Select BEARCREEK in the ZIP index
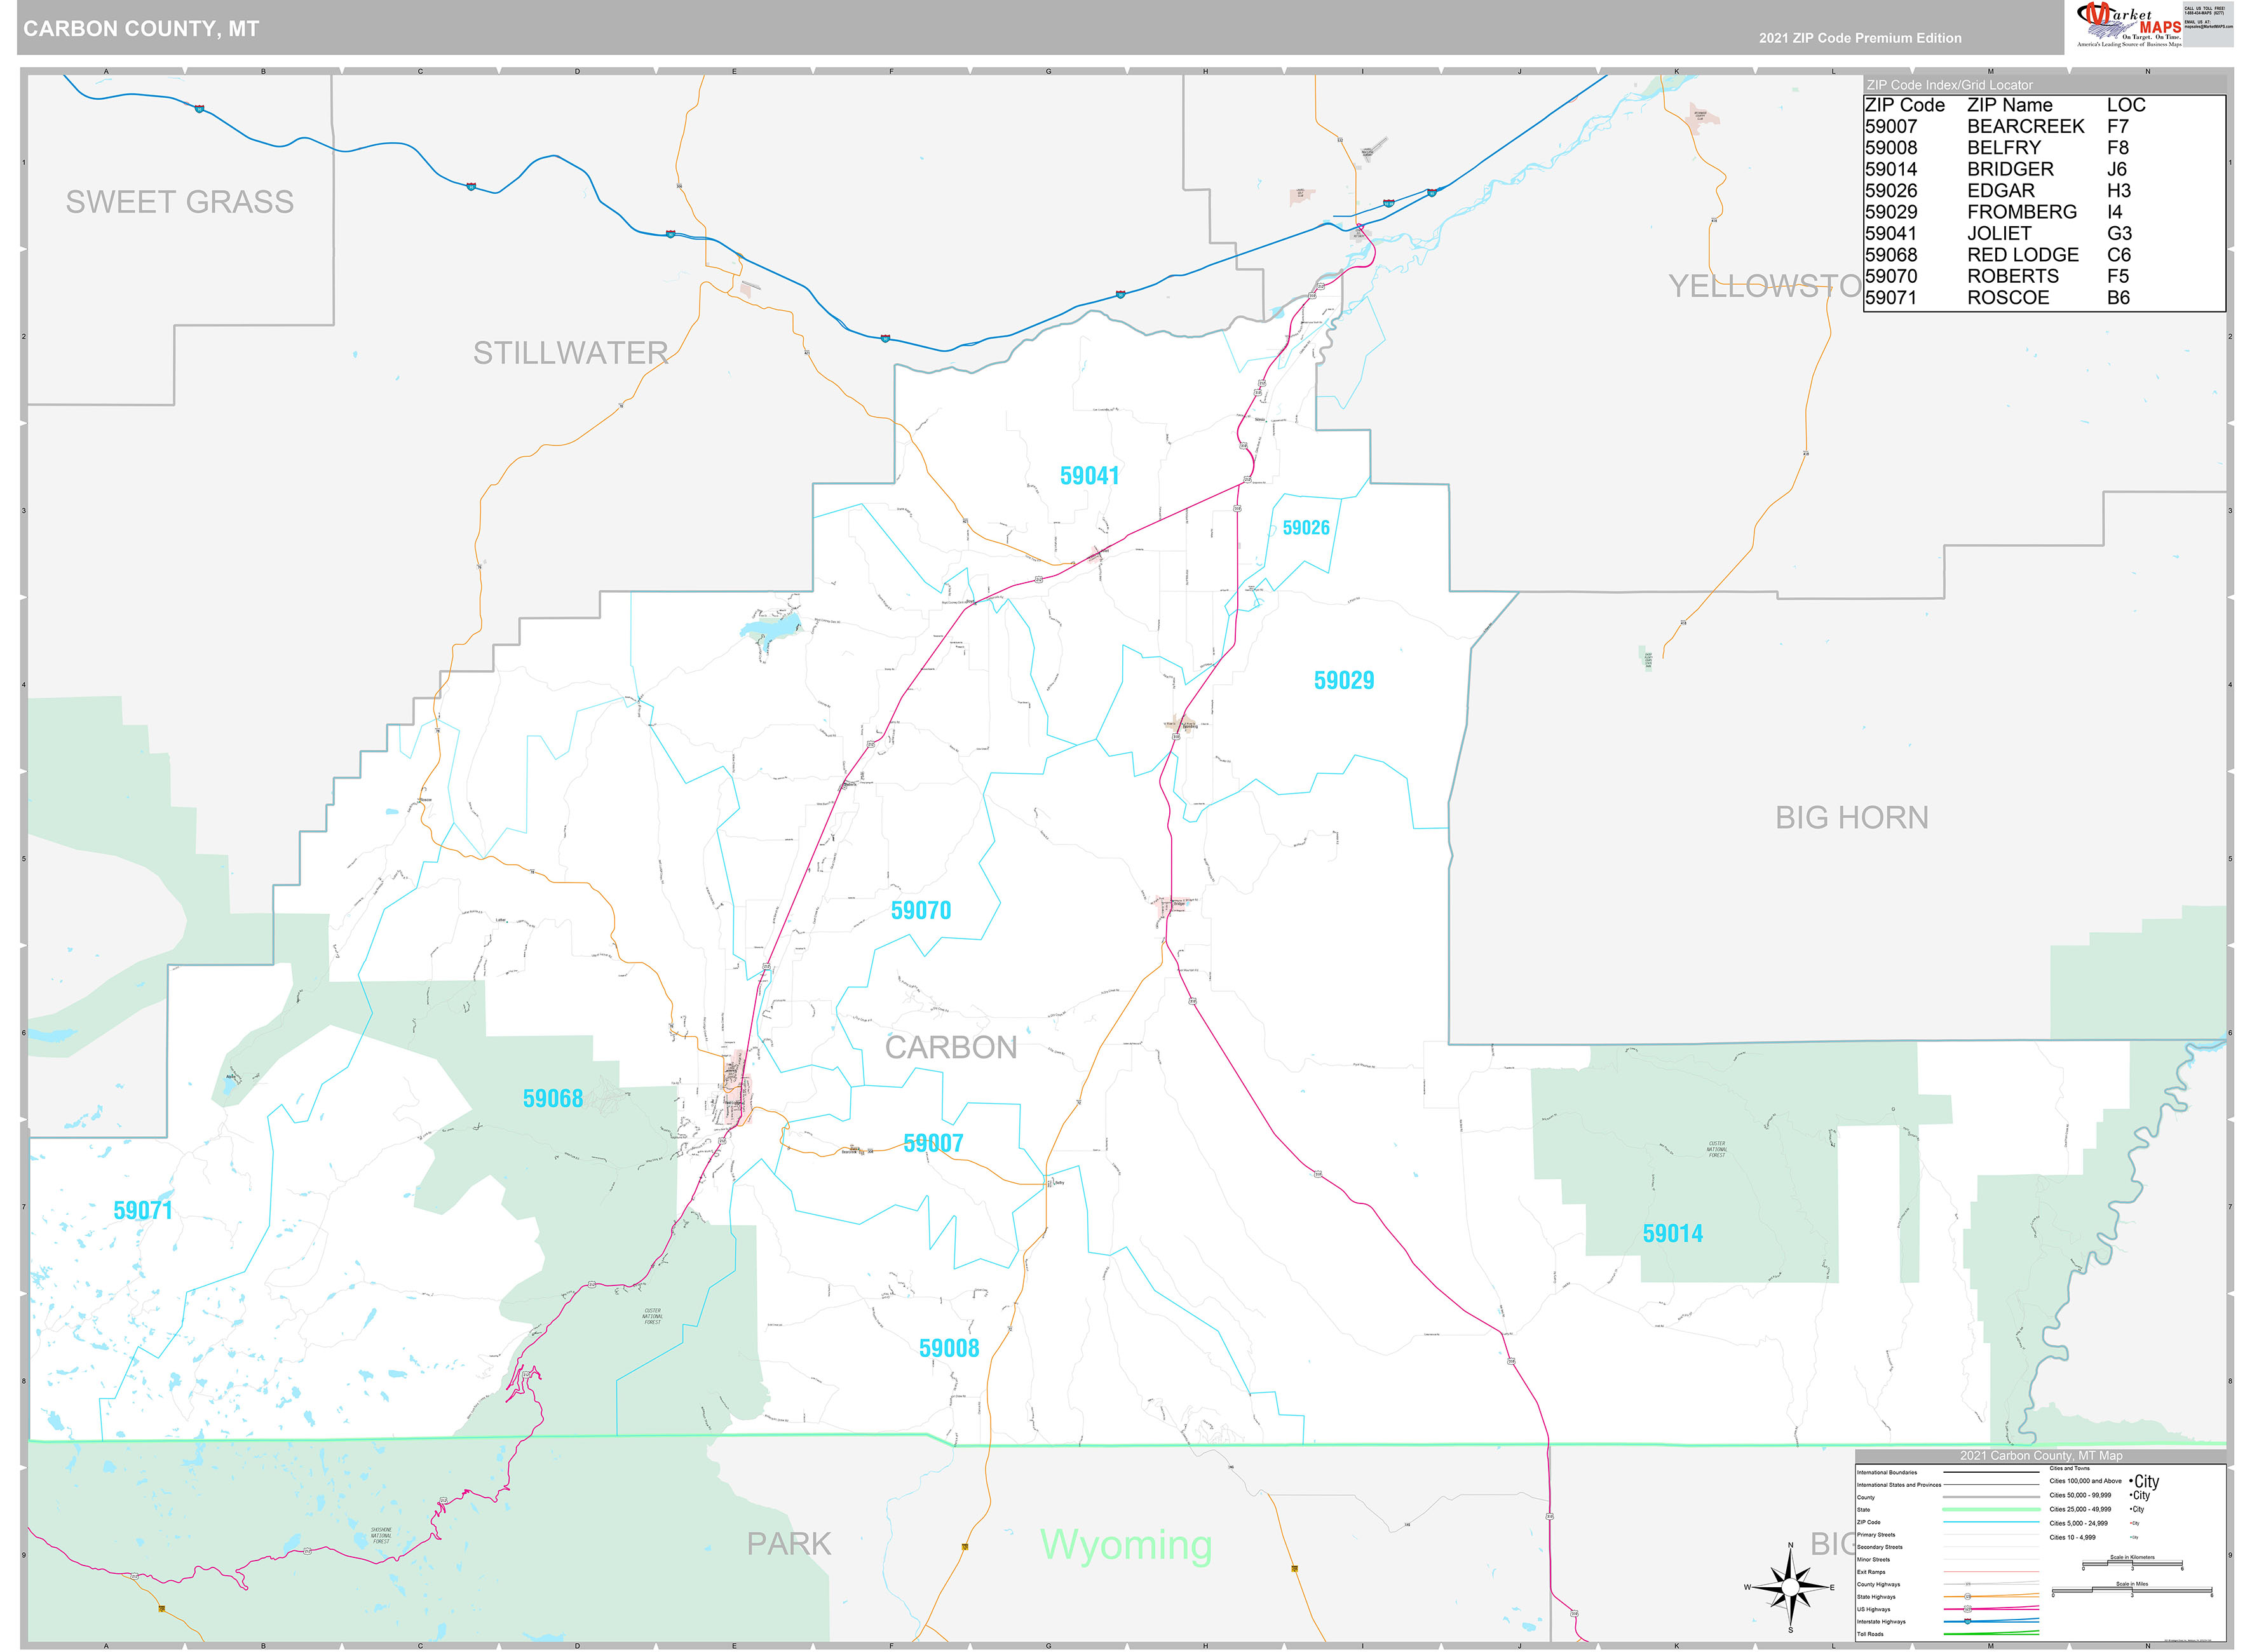The width and height of the screenshot is (2245, 1652). coord(2025,126)
